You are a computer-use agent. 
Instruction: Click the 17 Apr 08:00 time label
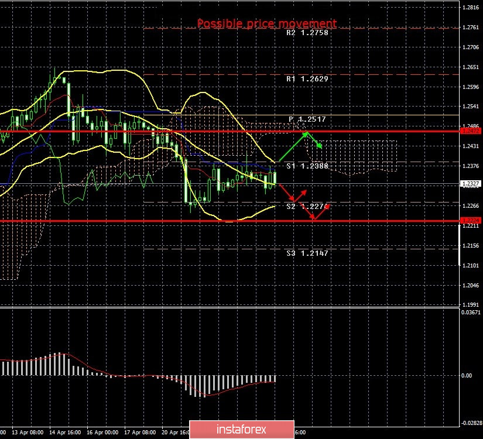pos(140,433)
